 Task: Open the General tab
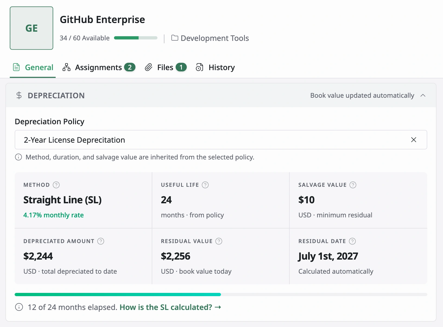point(33,67)
